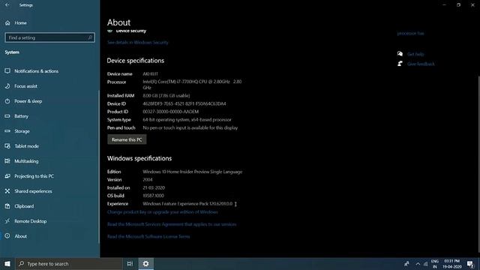Select the Edition value Windows 10 Home text
480x270 pixels.
(x=193, y=172)
